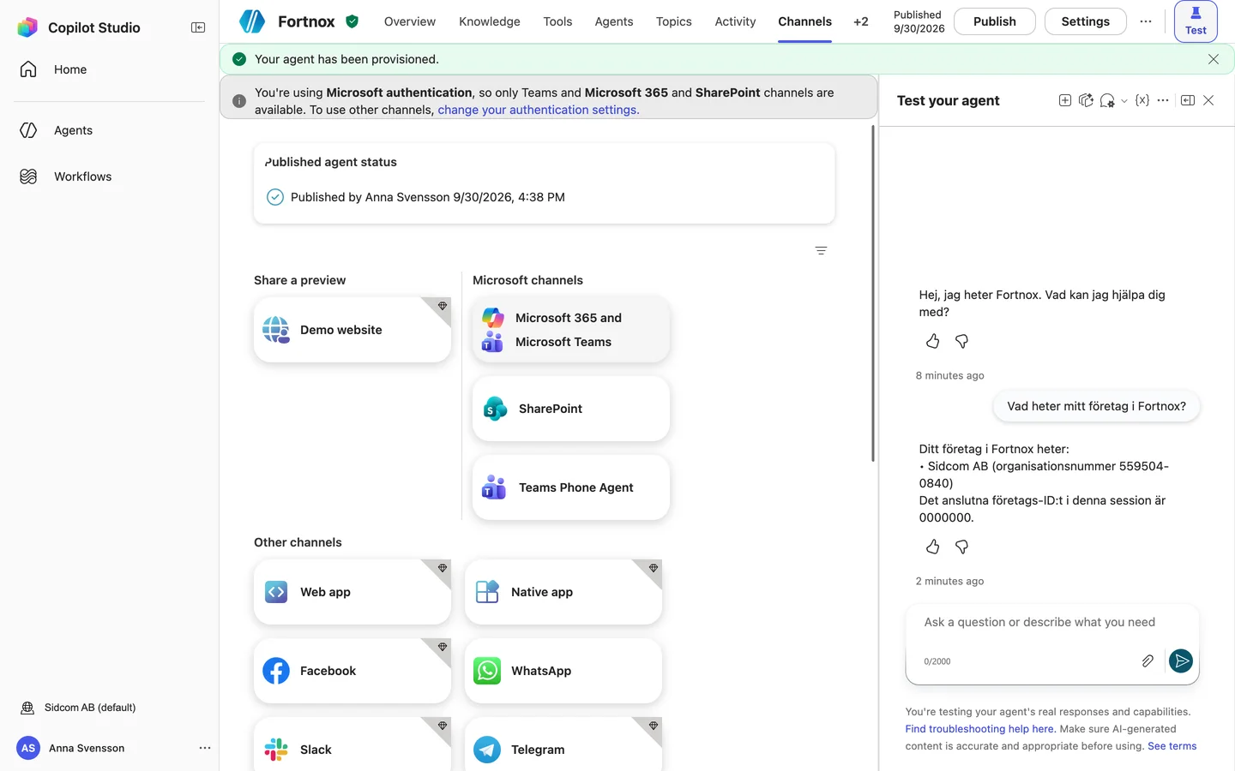
Task: Open the channel filter icon
Action: coord(821,250)
